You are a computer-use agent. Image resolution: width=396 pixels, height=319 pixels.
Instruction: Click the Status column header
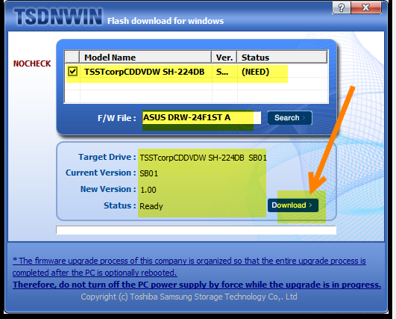(x=282, y=58)
